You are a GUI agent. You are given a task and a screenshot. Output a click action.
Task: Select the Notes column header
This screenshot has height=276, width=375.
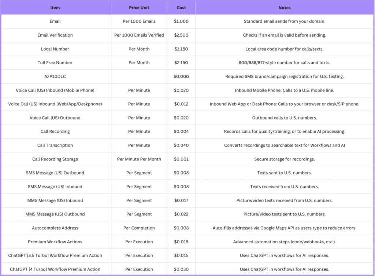click(284, 8)
